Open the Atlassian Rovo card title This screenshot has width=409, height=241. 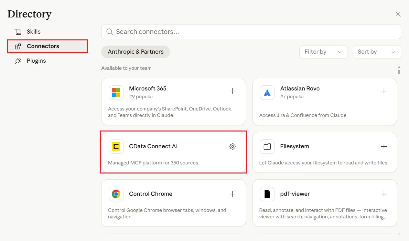pyautogui.click(x=300, y=89)
